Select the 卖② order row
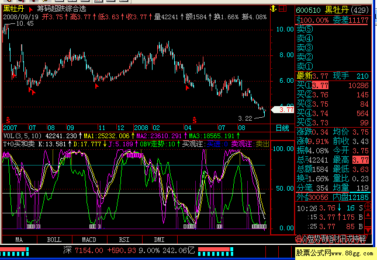377x260 pixels. coord(333,57)
